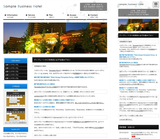160x139 pixels.
Task: Click desktop black heading テンプレートのご利用前に必ずお読み下さい
Action: tap(70, 60)
